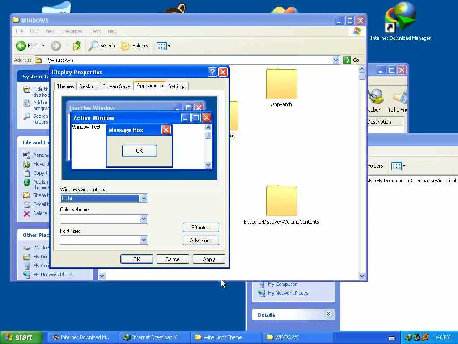
Task: Switch to WINDOWS taskbar button
Action: [297, 337]
